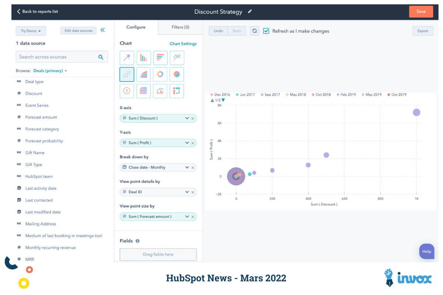Image resolution: width=443 pixels, height=295 pixels.
Task: Click the Export button
Action: click(x=423, y=31)
